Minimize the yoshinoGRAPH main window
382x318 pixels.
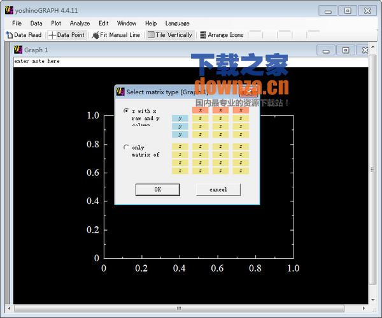[x=328, y=11]
